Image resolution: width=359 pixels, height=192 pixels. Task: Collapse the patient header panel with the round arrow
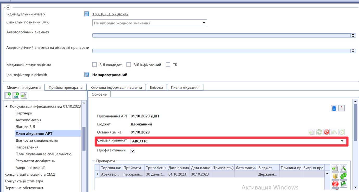coord(8,8)
